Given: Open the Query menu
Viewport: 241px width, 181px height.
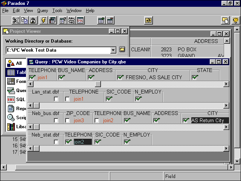Looking at the screenshot, I should point(43,11).
